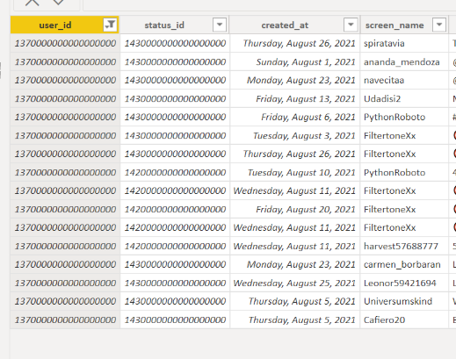The image size is (456, 359).
Task: Click the status_id value in ananda_mendoza's row
Action: coord(175,62)
